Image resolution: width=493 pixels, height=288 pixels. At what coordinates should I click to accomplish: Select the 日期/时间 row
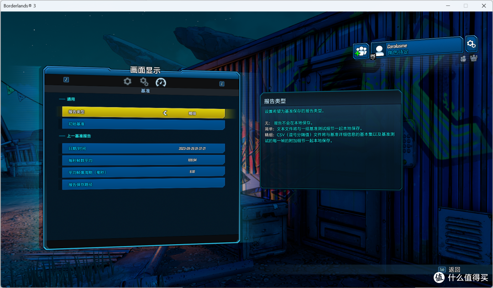(x=143, y=149)
